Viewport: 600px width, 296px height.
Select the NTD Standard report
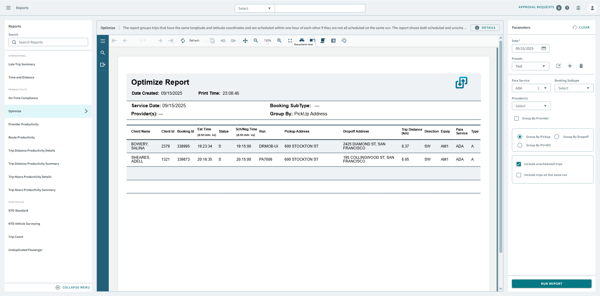pos(18,210)
